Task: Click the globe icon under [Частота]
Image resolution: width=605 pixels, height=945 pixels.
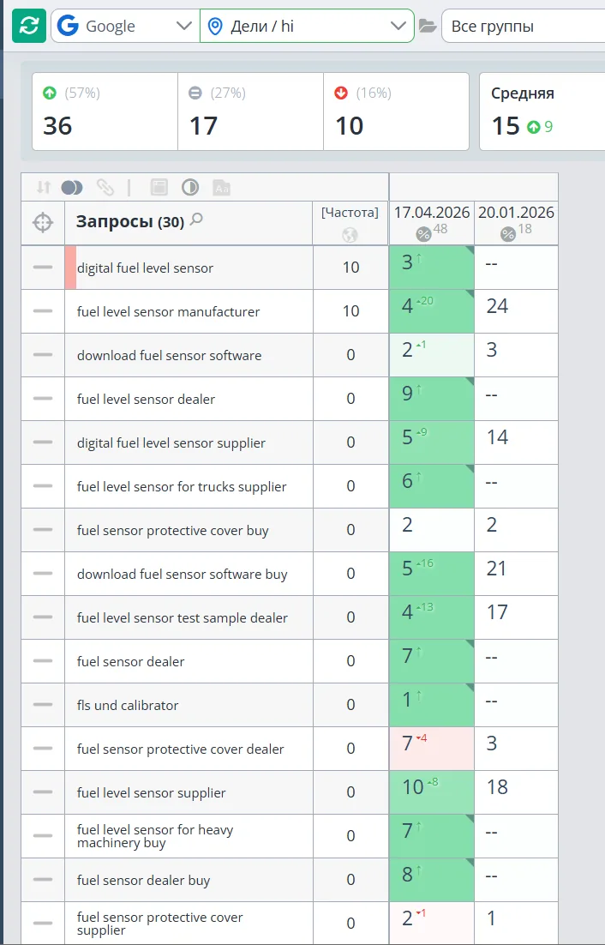Action: [x=350, y=235]
